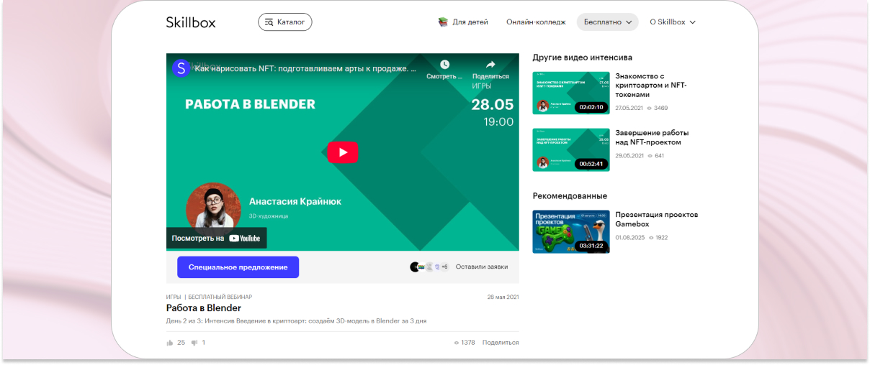This screenshot has height=365, width=870.
Task: Click the Watch later clock icon
Action: 444,65
